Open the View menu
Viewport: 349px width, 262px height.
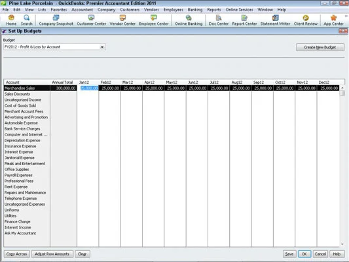(29, 10)
